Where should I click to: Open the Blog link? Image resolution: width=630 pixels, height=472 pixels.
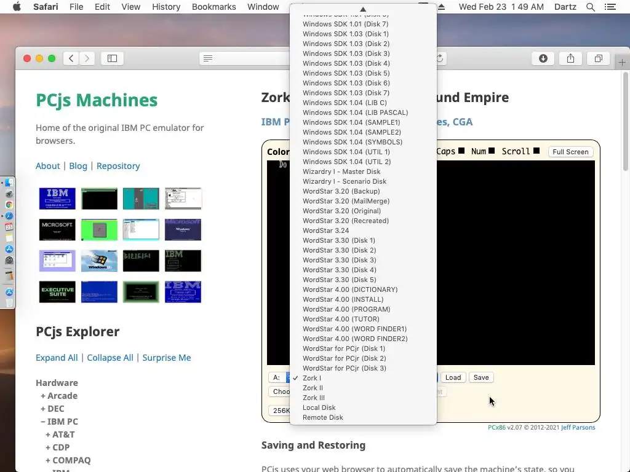point(78,166)
